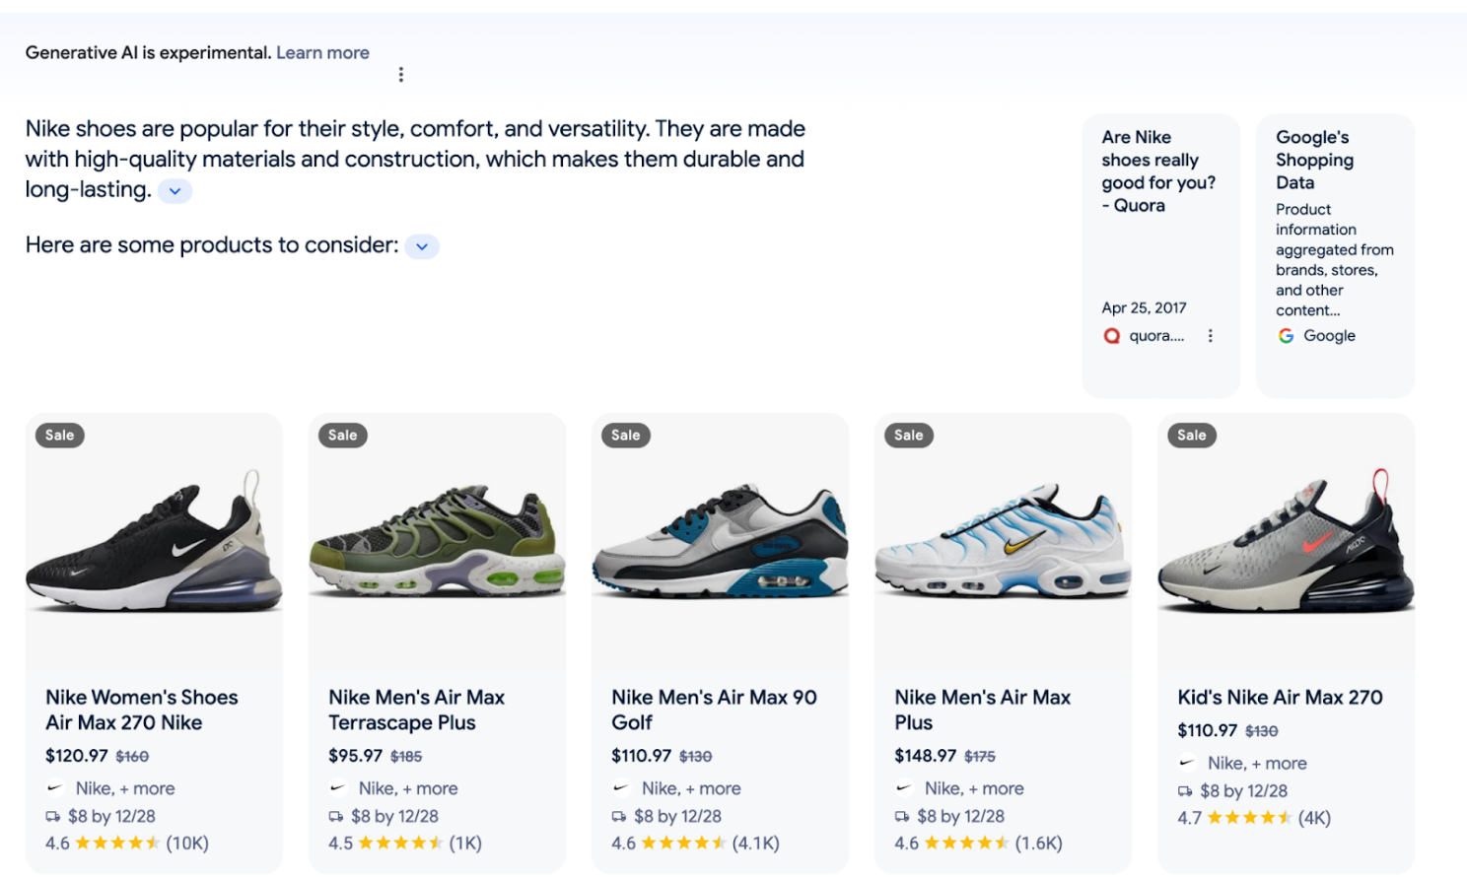Image resolution: width=1467 pixels, height=880 pixels.
Task: Click delivery truck icon under Terrascape Plus listing
Action: [x=336, y=816]
